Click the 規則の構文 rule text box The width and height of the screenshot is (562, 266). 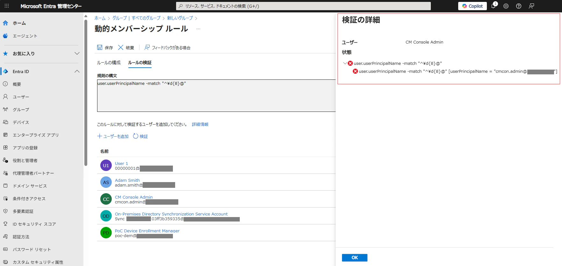click(216, 96)
